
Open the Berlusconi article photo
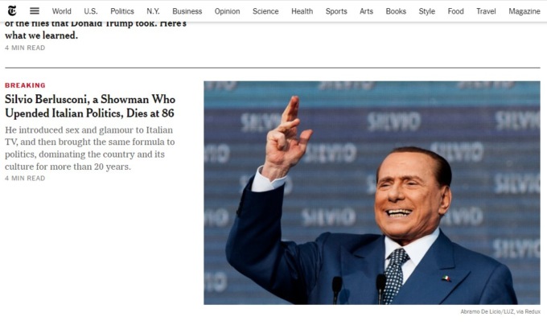click(x=372, y=193)
